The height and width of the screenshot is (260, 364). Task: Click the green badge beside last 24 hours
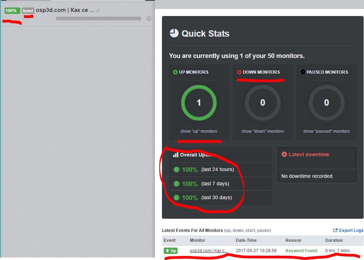coord(176,170)
